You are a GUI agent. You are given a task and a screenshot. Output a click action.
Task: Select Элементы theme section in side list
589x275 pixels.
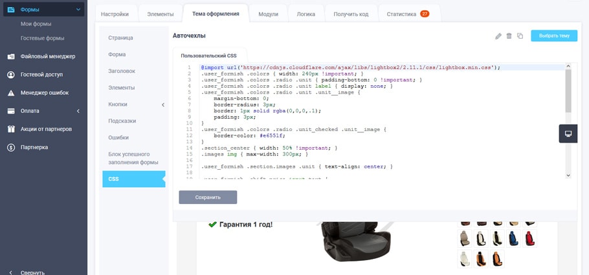121,88
